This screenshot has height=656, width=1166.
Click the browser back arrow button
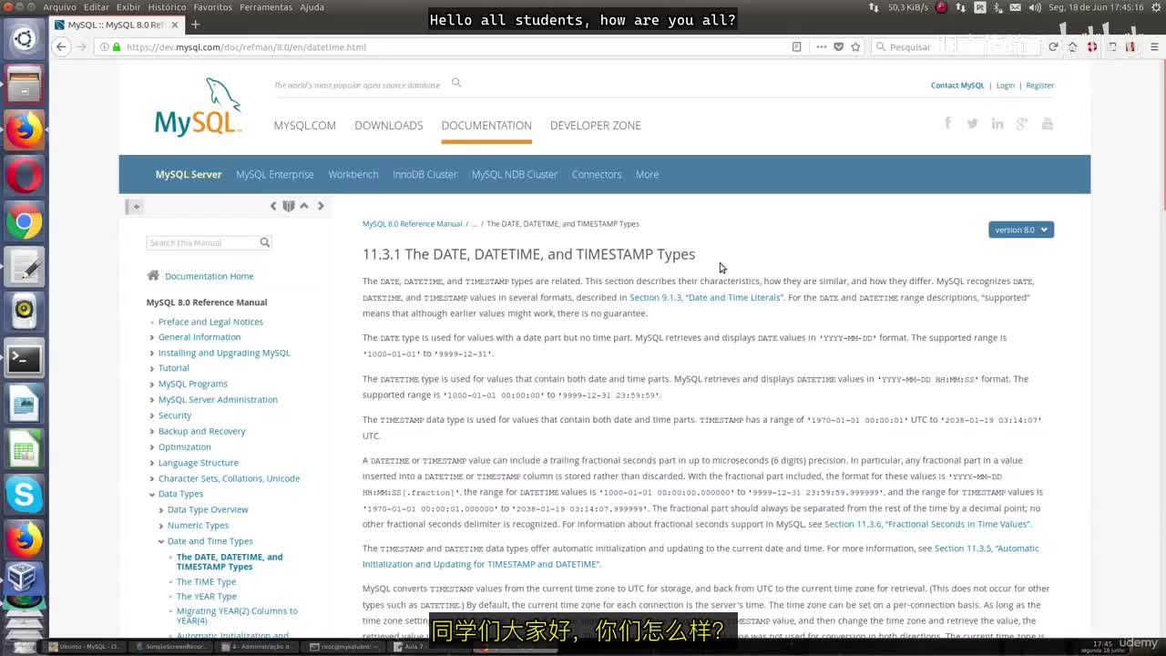[x=61, y=46]
